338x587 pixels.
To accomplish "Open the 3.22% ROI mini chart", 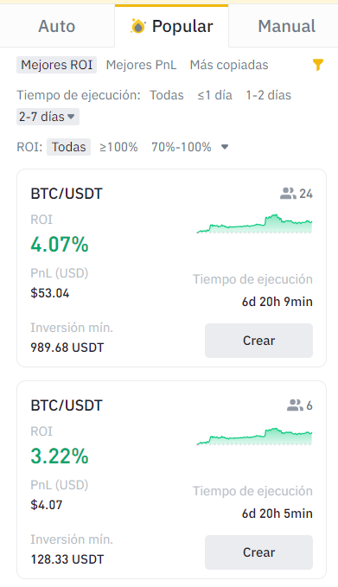I will [x=254, y=436].
